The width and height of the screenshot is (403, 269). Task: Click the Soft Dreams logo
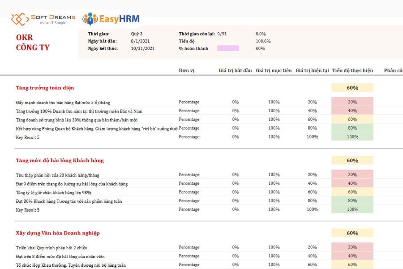[x=43, y=19]
